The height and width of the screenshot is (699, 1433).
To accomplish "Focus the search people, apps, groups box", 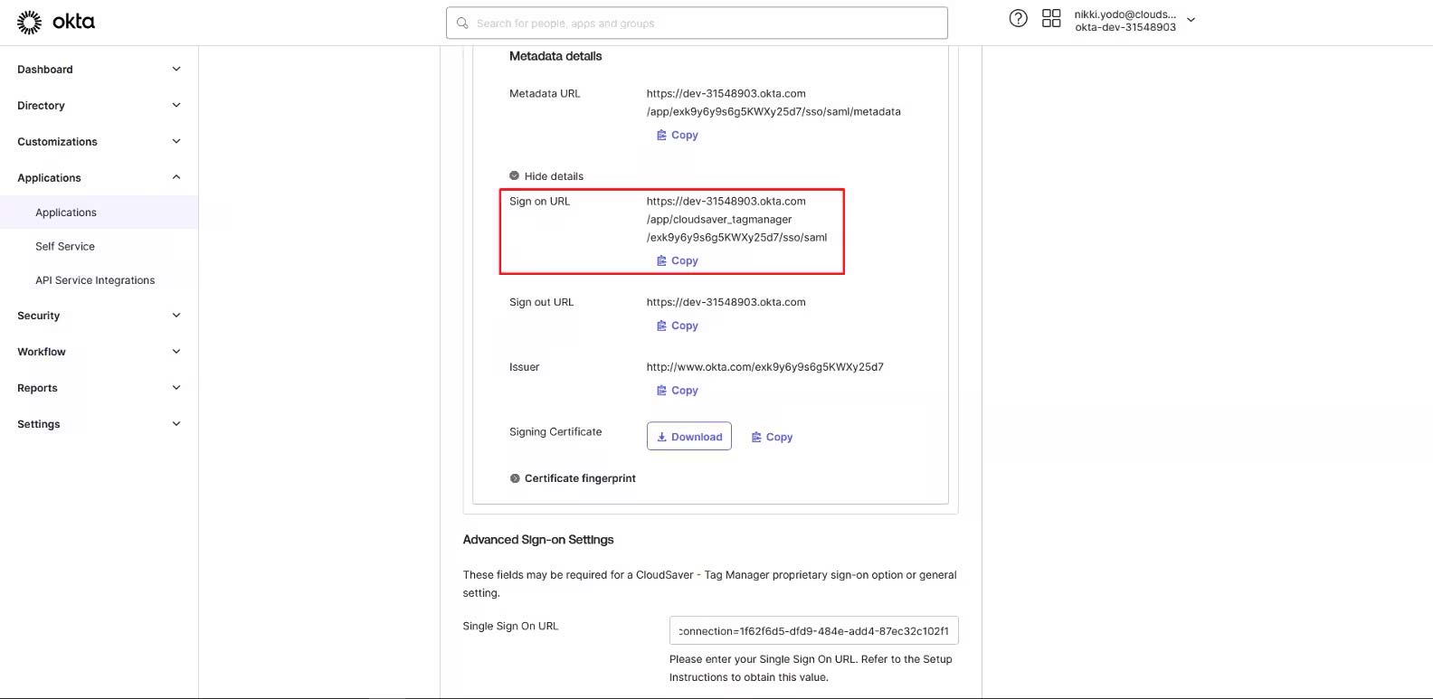I will tap(697, 24).
